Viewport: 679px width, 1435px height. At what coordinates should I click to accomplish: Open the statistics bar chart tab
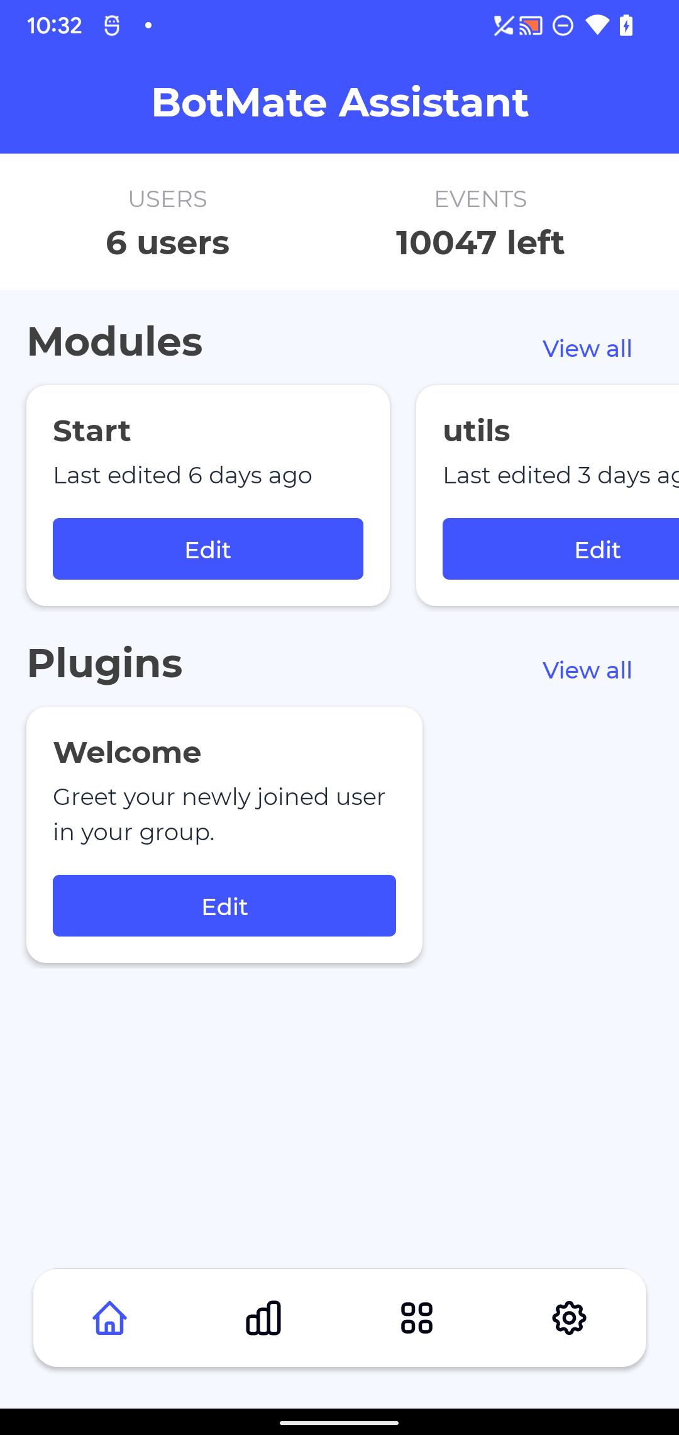click(x=263, y=1318)
